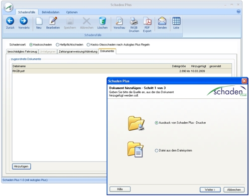Screen dimensions: 249x196
Task: Open the Liste grid icon
Action: tap(176, 21)
